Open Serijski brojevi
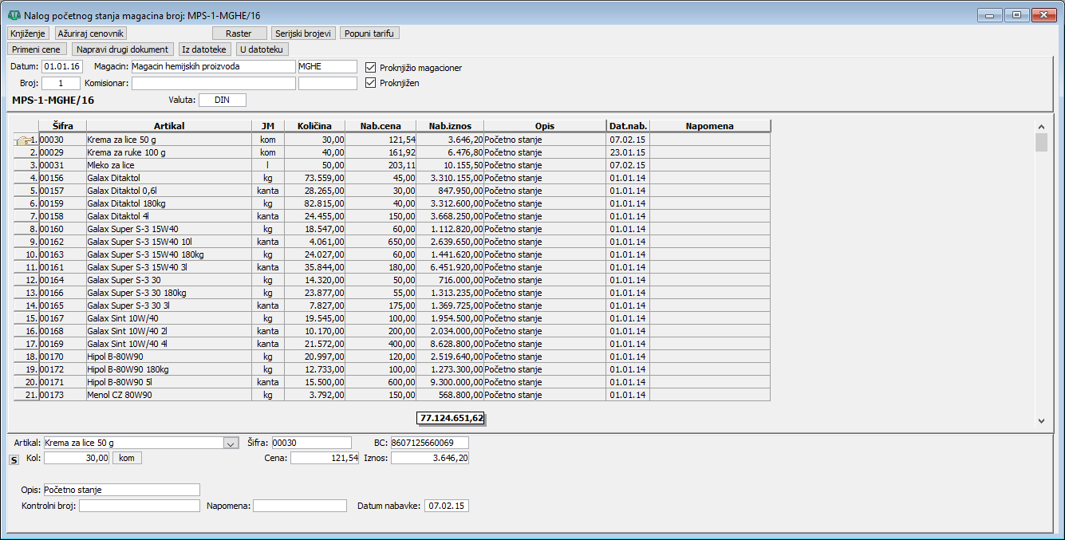Image resolution: width=1065 pixels, height=540 pixels. (302, 34)
